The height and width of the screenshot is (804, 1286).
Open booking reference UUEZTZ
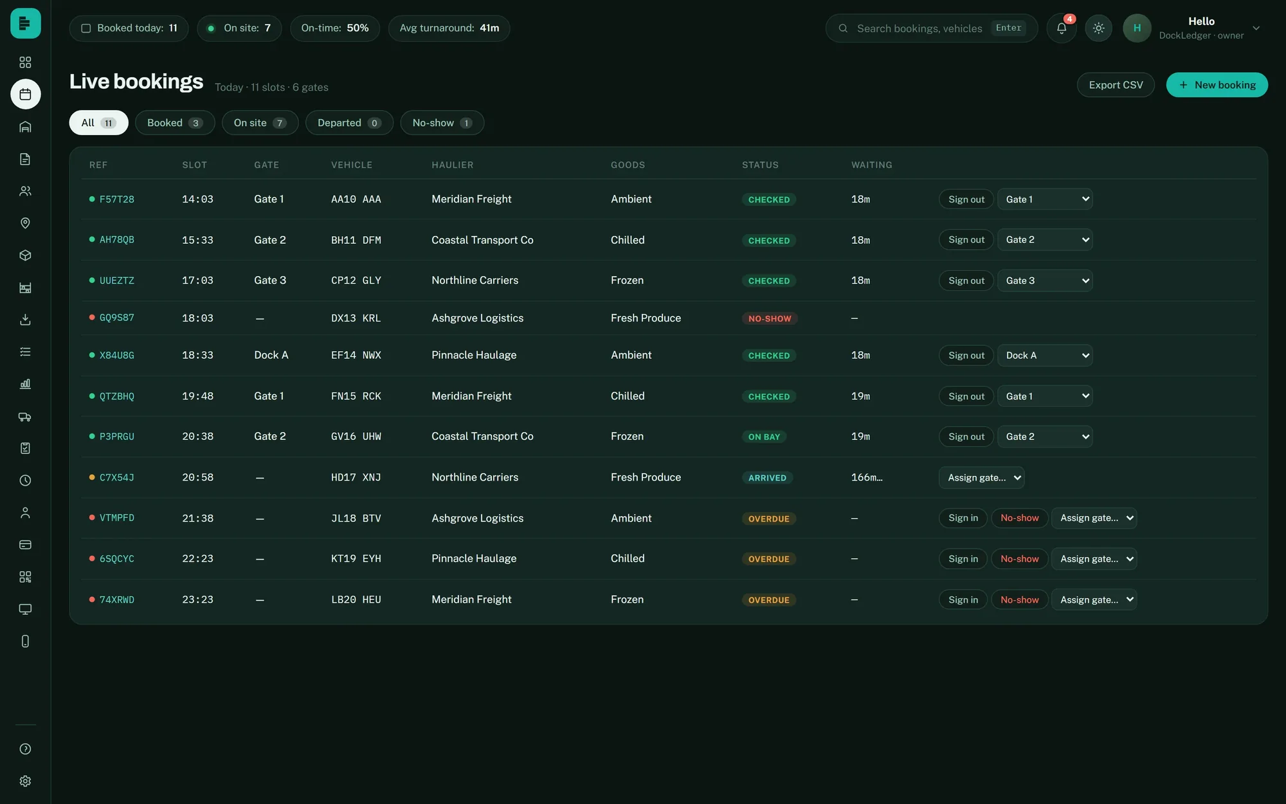click(x=117, y=280)
